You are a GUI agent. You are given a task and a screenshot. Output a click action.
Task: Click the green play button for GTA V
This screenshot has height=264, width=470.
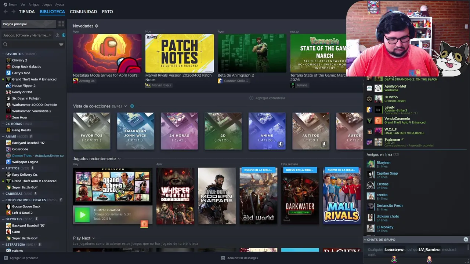point(82,215)
